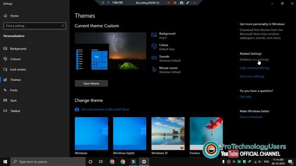Open the Action Center notifications icon
Screen dimensions: 296x166
tap(290, 162)
